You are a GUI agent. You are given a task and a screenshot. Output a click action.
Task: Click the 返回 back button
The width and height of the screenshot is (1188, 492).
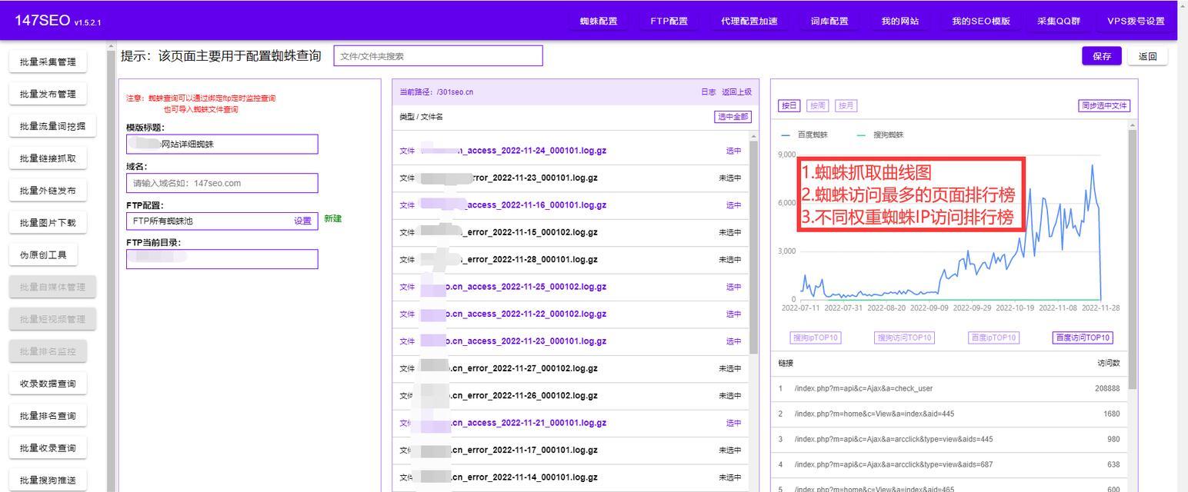1147,56
